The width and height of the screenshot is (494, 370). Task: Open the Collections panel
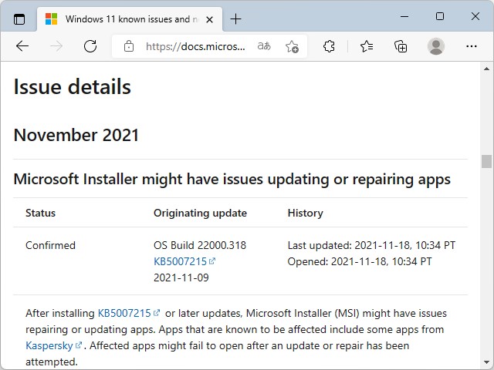[401, 46]
